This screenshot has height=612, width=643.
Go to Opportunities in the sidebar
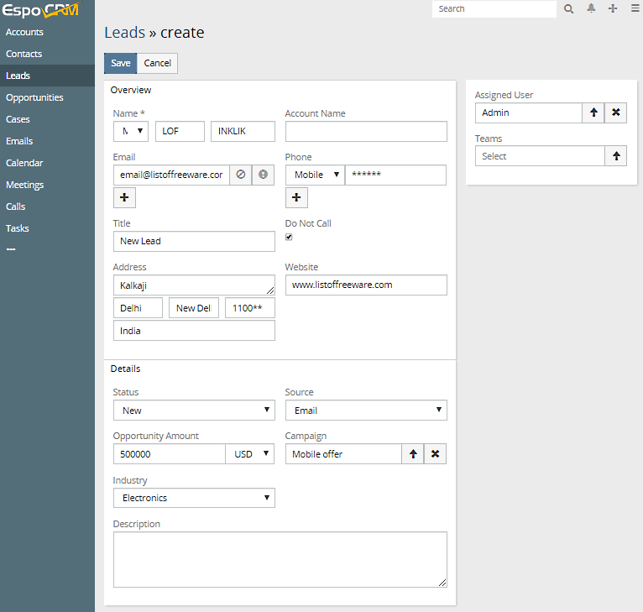(47, 97)
